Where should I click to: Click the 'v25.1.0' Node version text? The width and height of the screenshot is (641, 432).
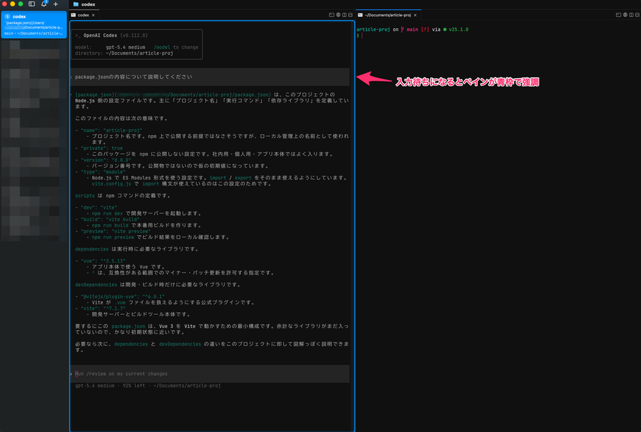click(x=459, y=29)
